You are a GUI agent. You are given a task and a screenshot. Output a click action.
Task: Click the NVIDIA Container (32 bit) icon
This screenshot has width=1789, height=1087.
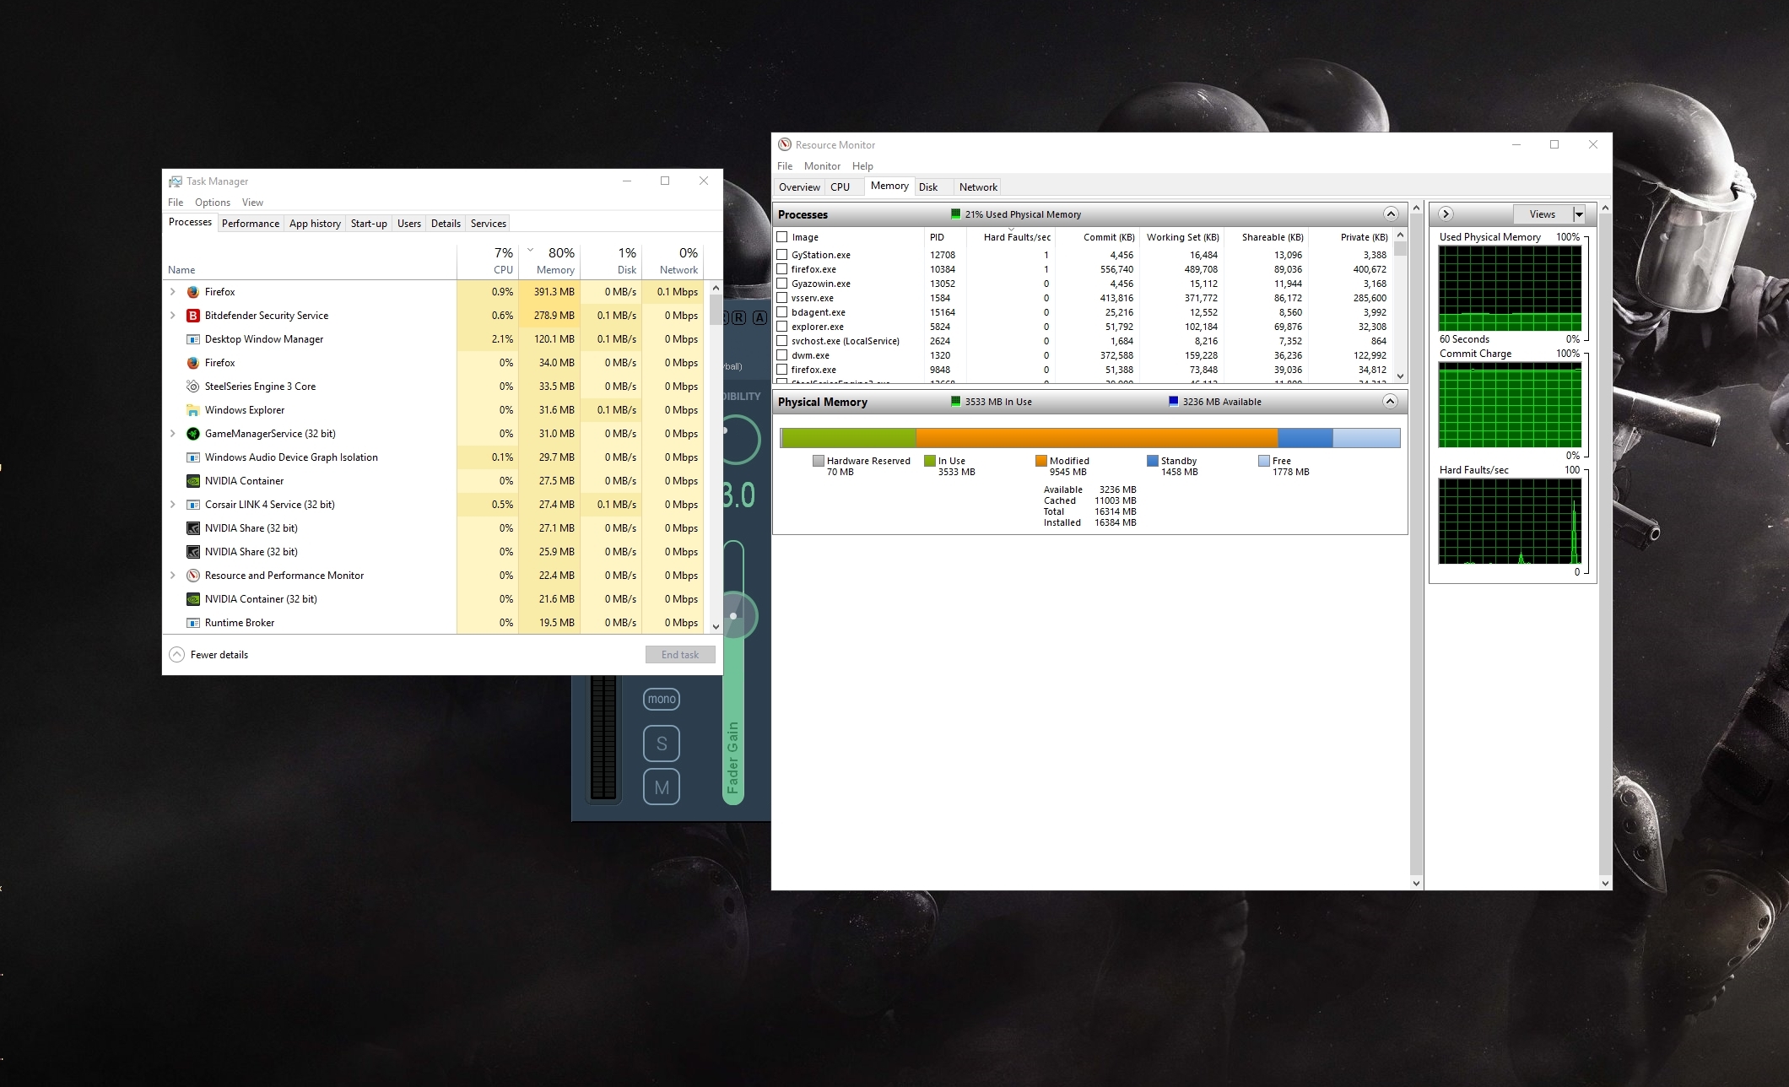pyautogui.click(x=192, y=599)
